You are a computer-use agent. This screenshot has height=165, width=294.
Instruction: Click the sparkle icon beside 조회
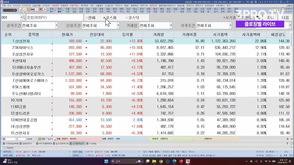coord(259,17)
